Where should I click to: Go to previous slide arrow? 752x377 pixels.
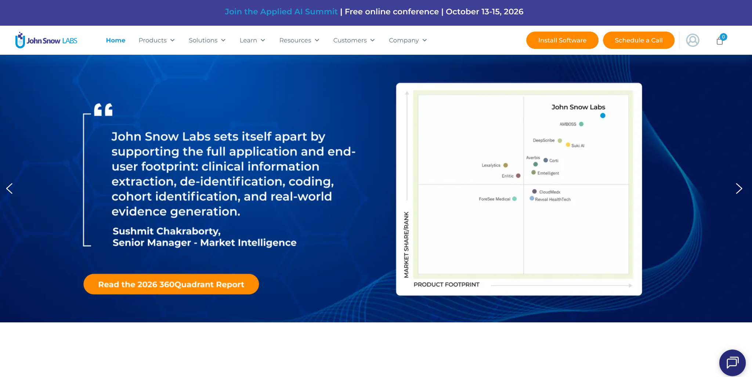[x=10, y=189]
